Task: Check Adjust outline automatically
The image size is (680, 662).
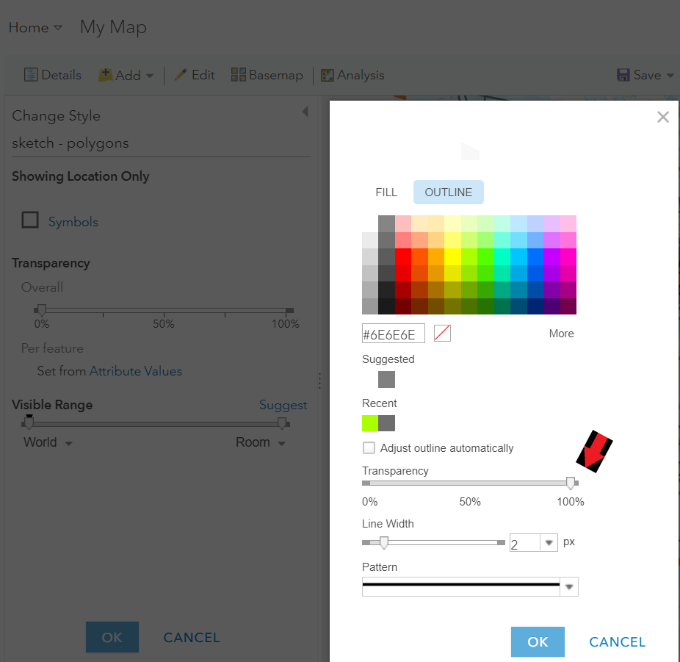Action: [x=368, y=448]
